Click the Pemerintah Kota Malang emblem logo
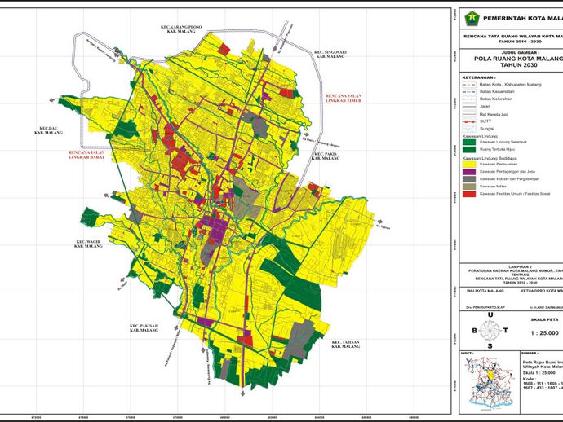563x422 pixels. 472,18
